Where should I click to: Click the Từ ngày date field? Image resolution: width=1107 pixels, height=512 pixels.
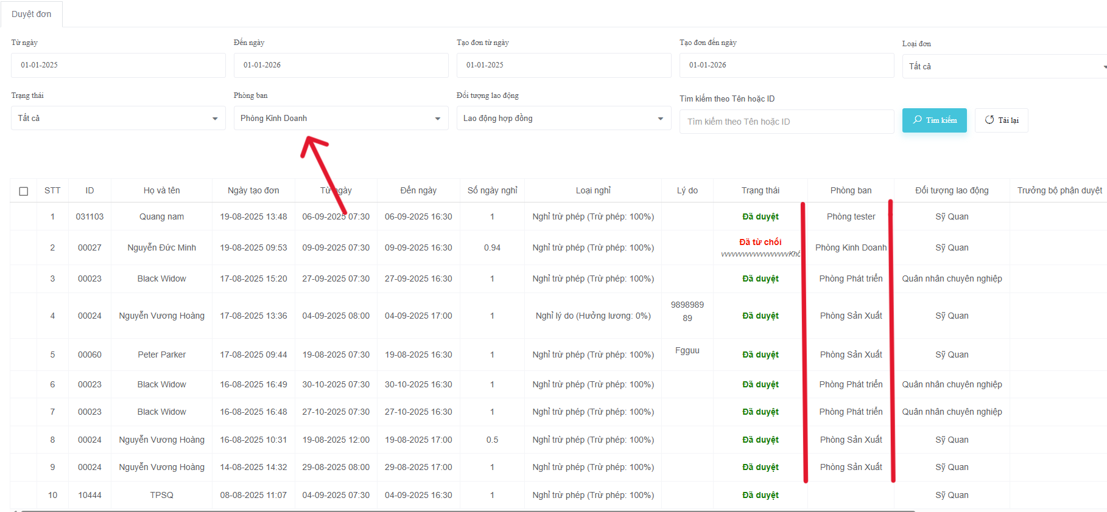click(x=118, y=65)
